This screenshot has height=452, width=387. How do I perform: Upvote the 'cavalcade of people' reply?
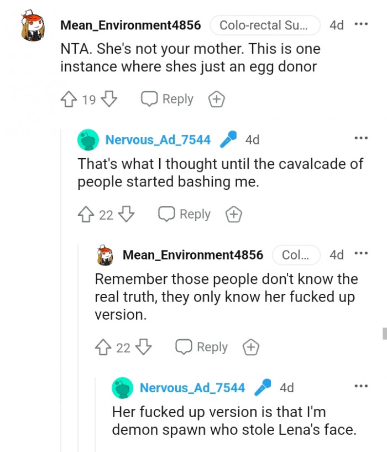[x=86, y=214]
